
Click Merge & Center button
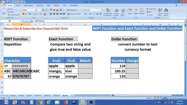click(74, 14)
